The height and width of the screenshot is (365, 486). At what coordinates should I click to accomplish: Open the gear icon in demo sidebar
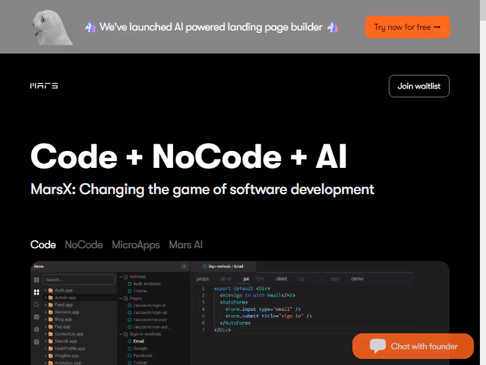click(x=36, y=329)
